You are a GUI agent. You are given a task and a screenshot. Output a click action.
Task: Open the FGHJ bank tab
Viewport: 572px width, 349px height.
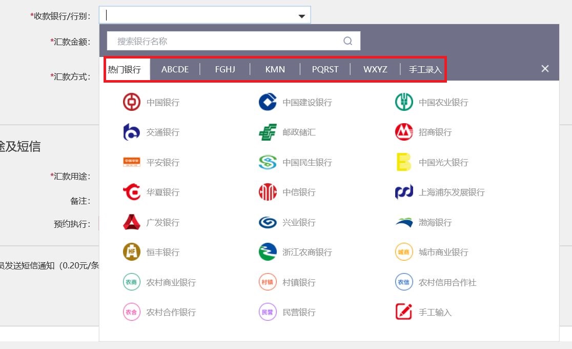tap(225, 69)
